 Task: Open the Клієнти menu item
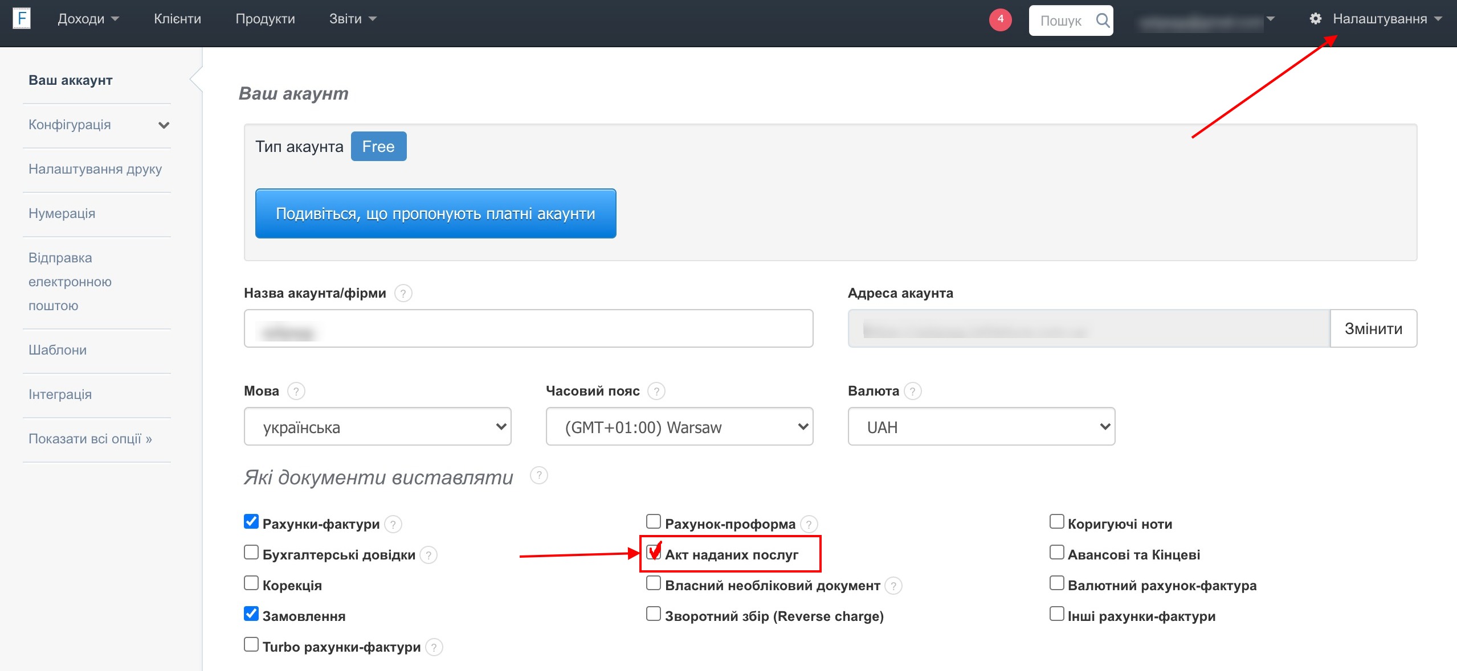point(177,19)
